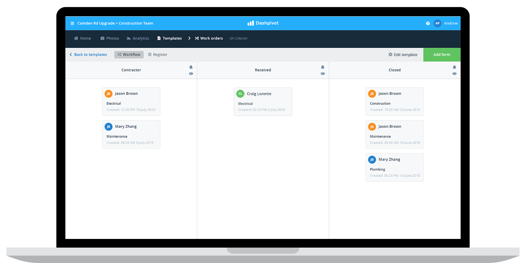
Task: Click the Add form button
Action: tap(442, 54)
